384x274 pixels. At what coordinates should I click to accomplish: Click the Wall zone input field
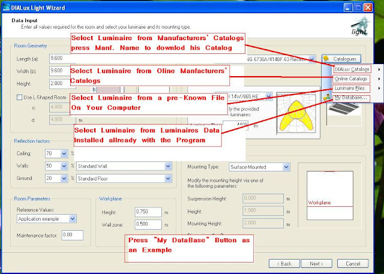[x=148, y=224]
